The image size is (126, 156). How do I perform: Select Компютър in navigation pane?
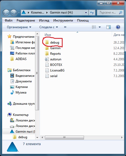(21, 115)
